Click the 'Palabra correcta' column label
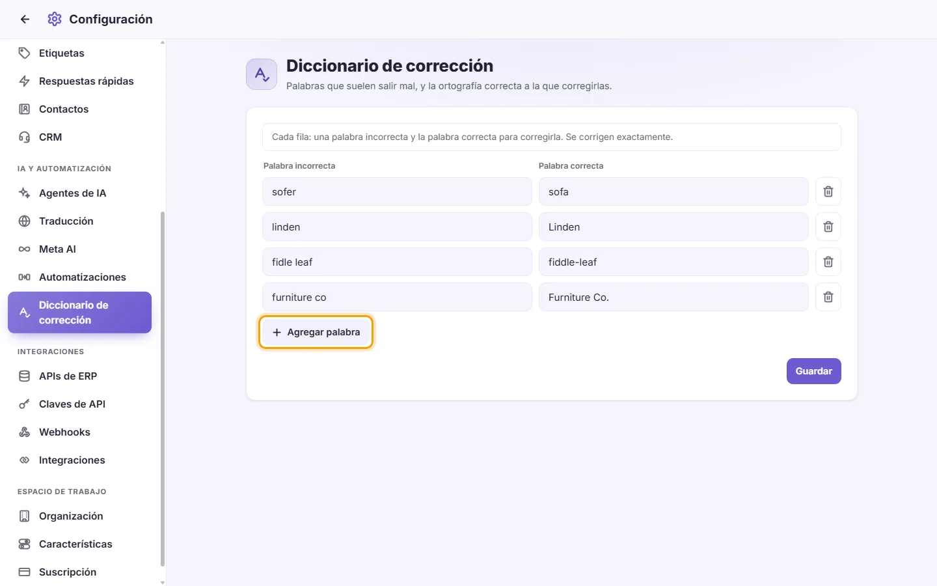The width and height of the screenshot is (937, 586). pyautogui.click(x=571, y=166)
